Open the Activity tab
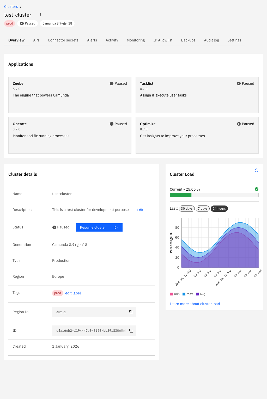 pos(112,40)
